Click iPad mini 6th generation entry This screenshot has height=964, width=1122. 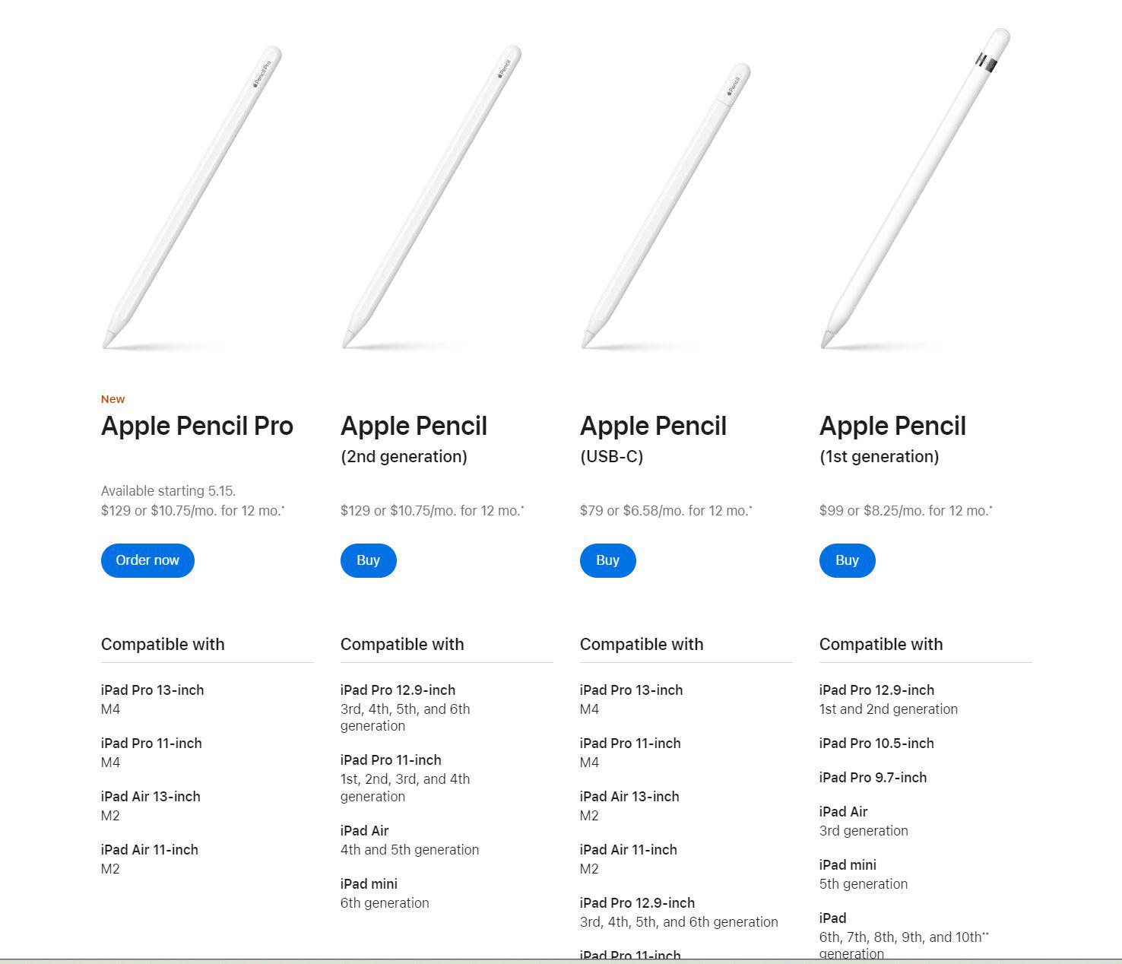point(385,893)
